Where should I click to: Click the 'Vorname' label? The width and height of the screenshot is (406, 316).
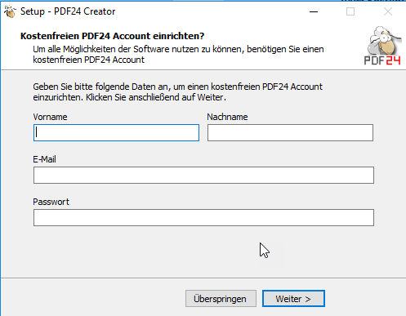tap(50, 117)
